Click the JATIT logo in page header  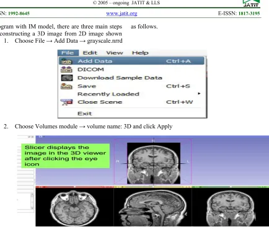pos(251,3)
